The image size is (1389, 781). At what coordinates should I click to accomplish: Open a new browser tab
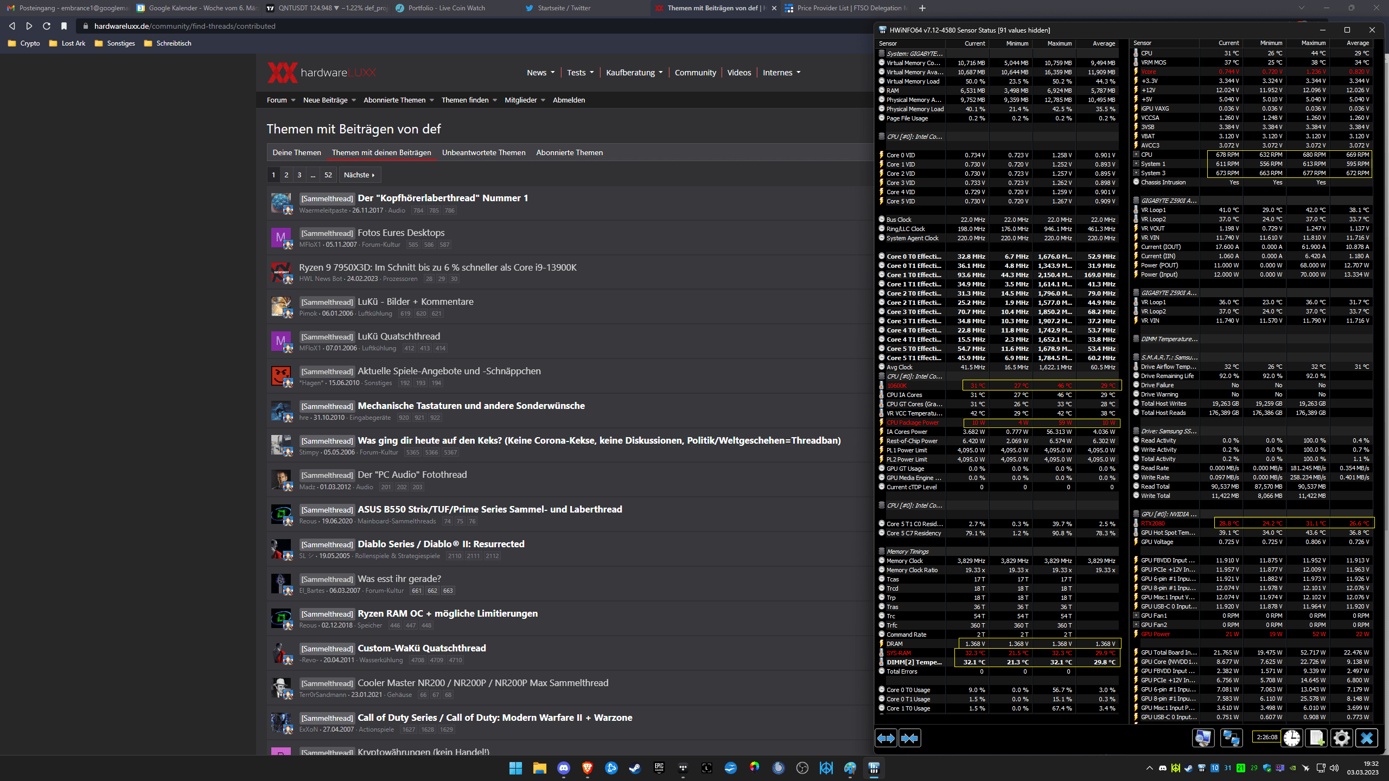pyautogui.click(x=922, y=8)
